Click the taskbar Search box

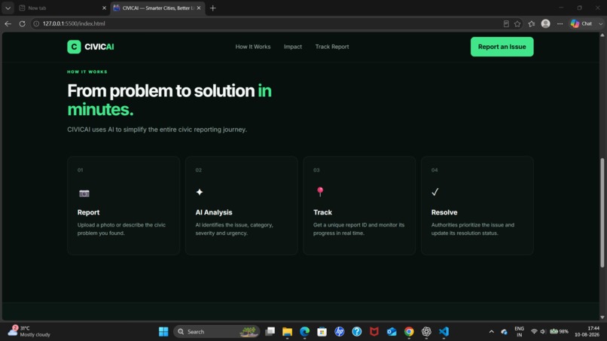216,332
